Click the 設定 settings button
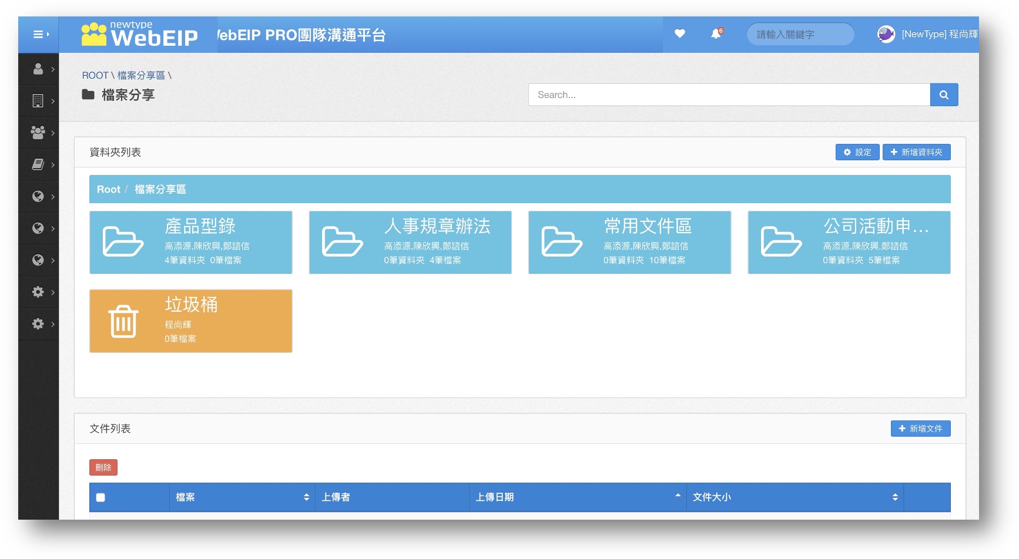Viewport: 1019px width, 559px height. 857,152
